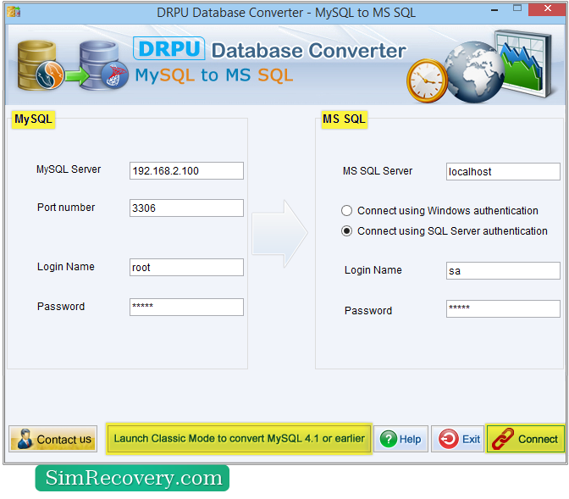Click the MS SQL Server field
The image size is (569, 499).
pyautogui.click(x=503, y=171)
